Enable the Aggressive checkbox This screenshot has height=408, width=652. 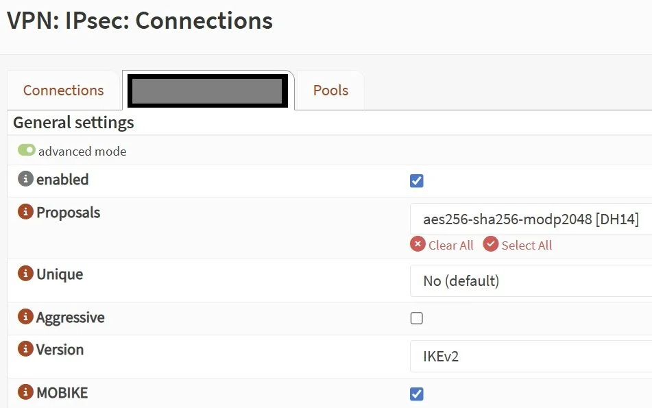point(417,318)
